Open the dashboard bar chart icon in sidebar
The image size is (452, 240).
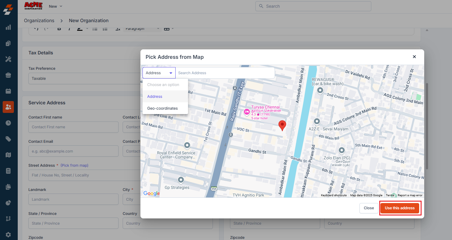[x=8, y=27]
